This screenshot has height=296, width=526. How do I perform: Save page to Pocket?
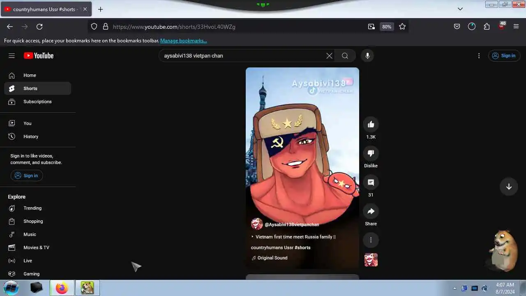(457, 27)
